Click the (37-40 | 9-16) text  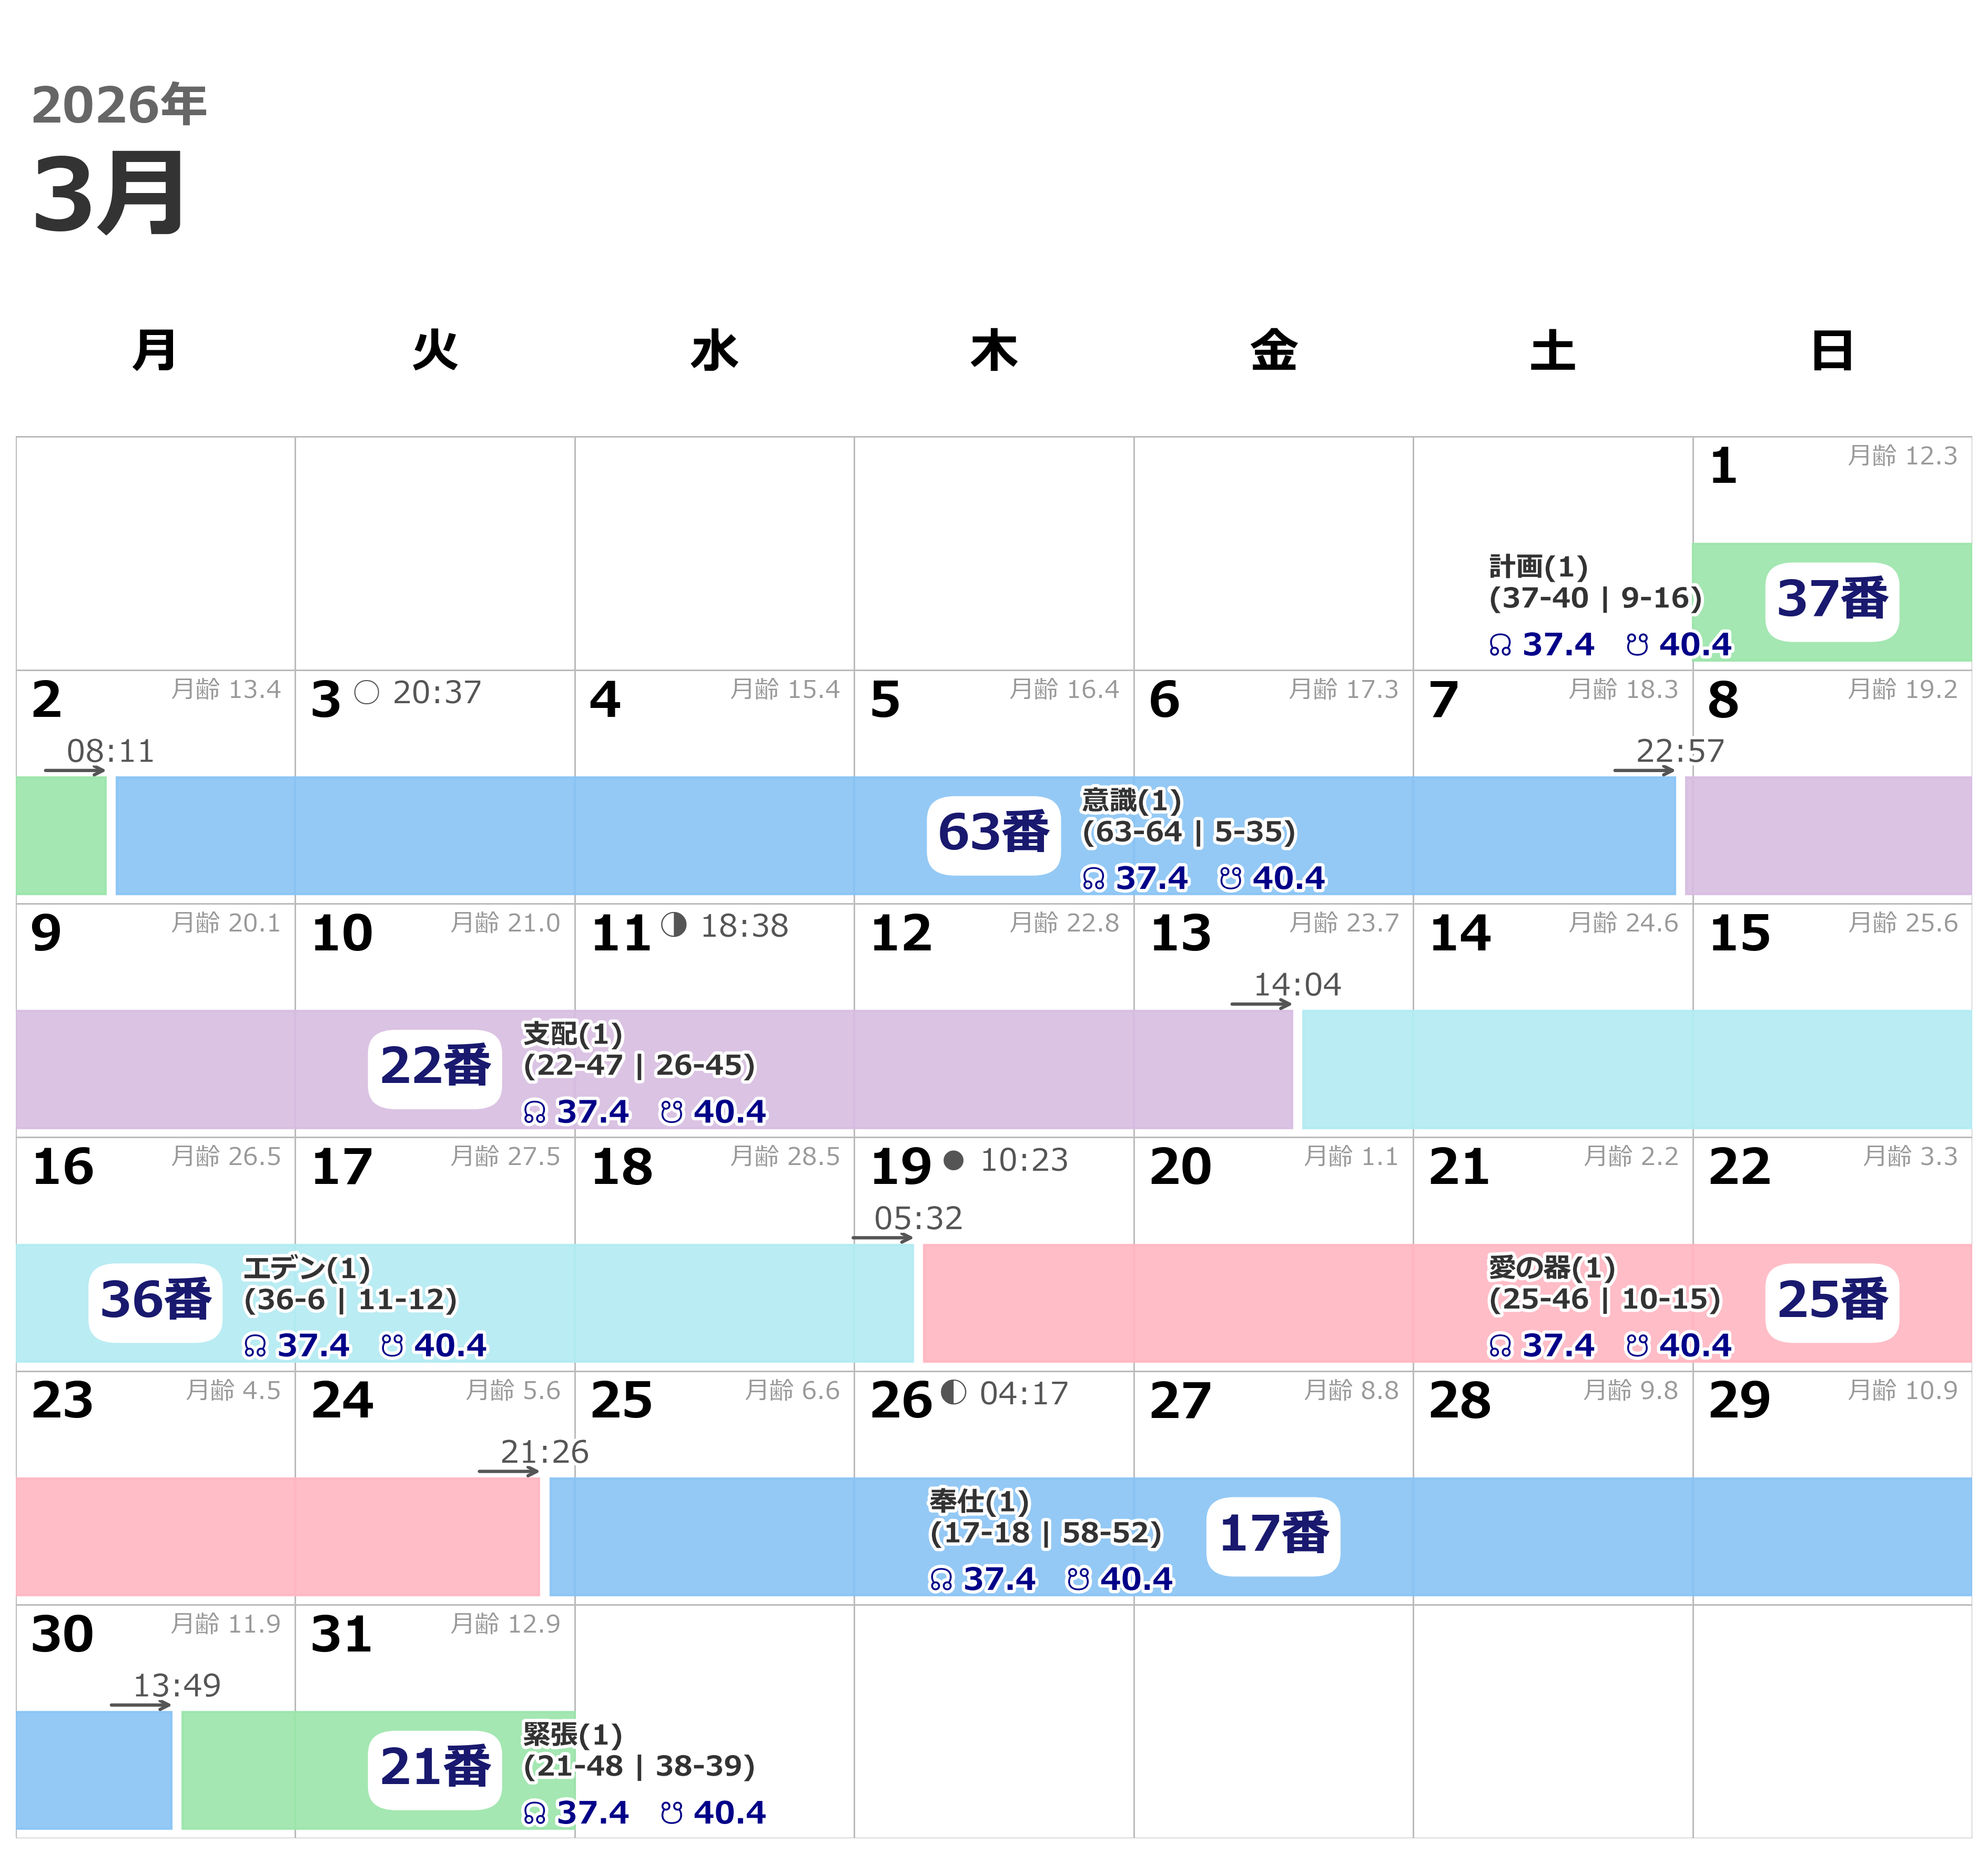1595,598
